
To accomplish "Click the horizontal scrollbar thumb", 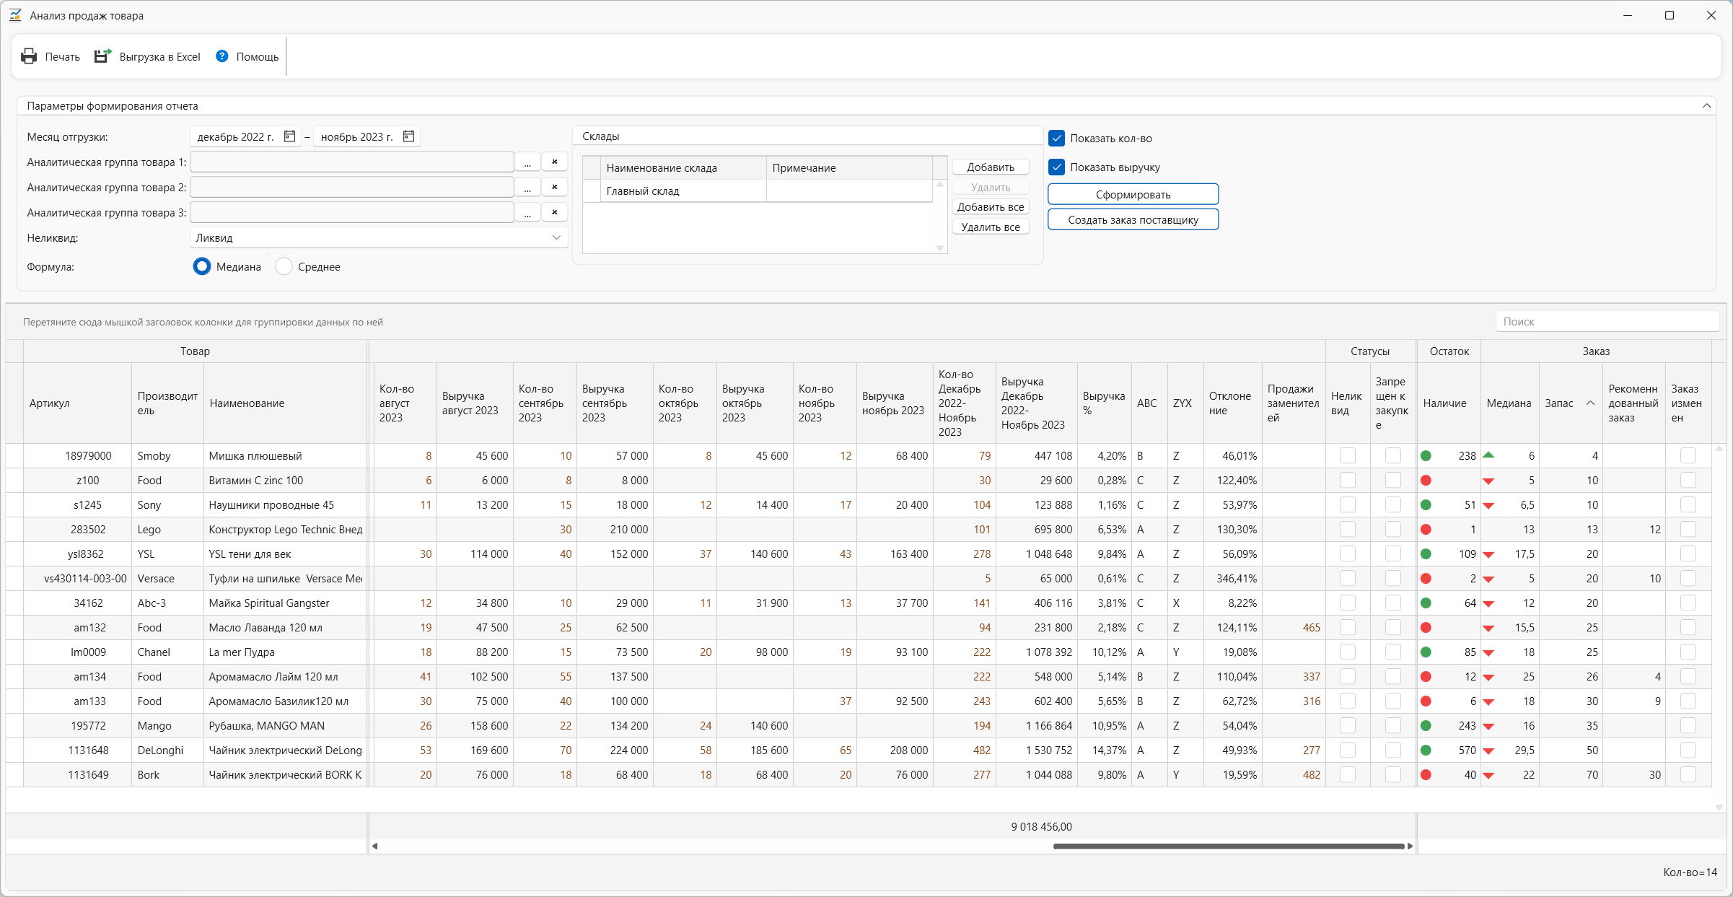I will pos(1229,846).
